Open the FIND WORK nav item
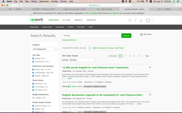 coord(54,20)
